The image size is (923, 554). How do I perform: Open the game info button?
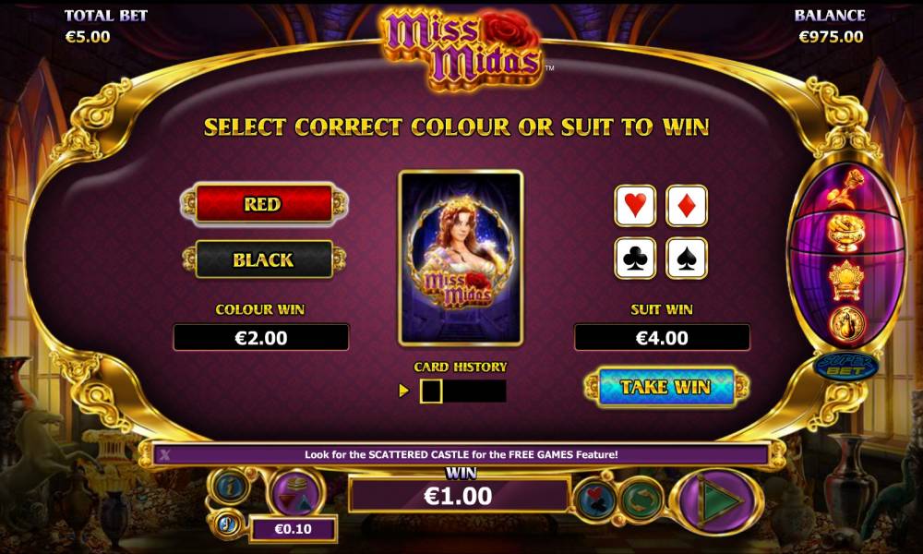click(x=229, y=488)
